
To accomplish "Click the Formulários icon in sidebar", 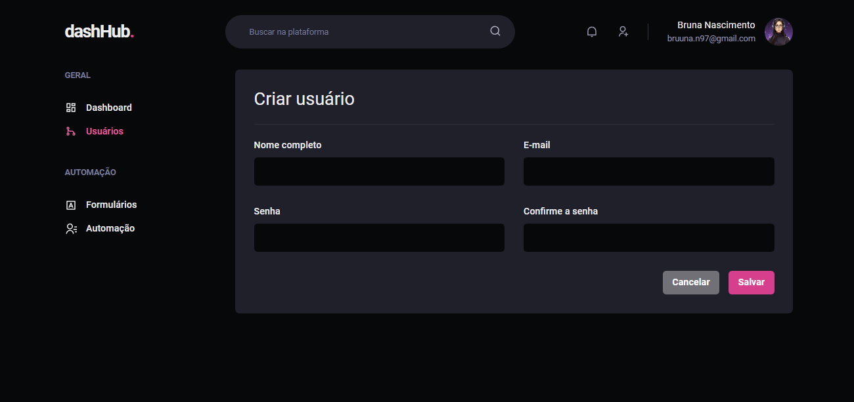I will (x=71, y=205).
